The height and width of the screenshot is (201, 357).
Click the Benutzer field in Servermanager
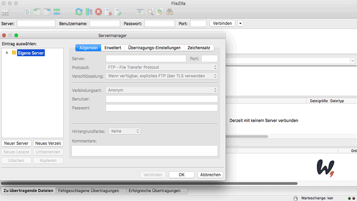162,99
